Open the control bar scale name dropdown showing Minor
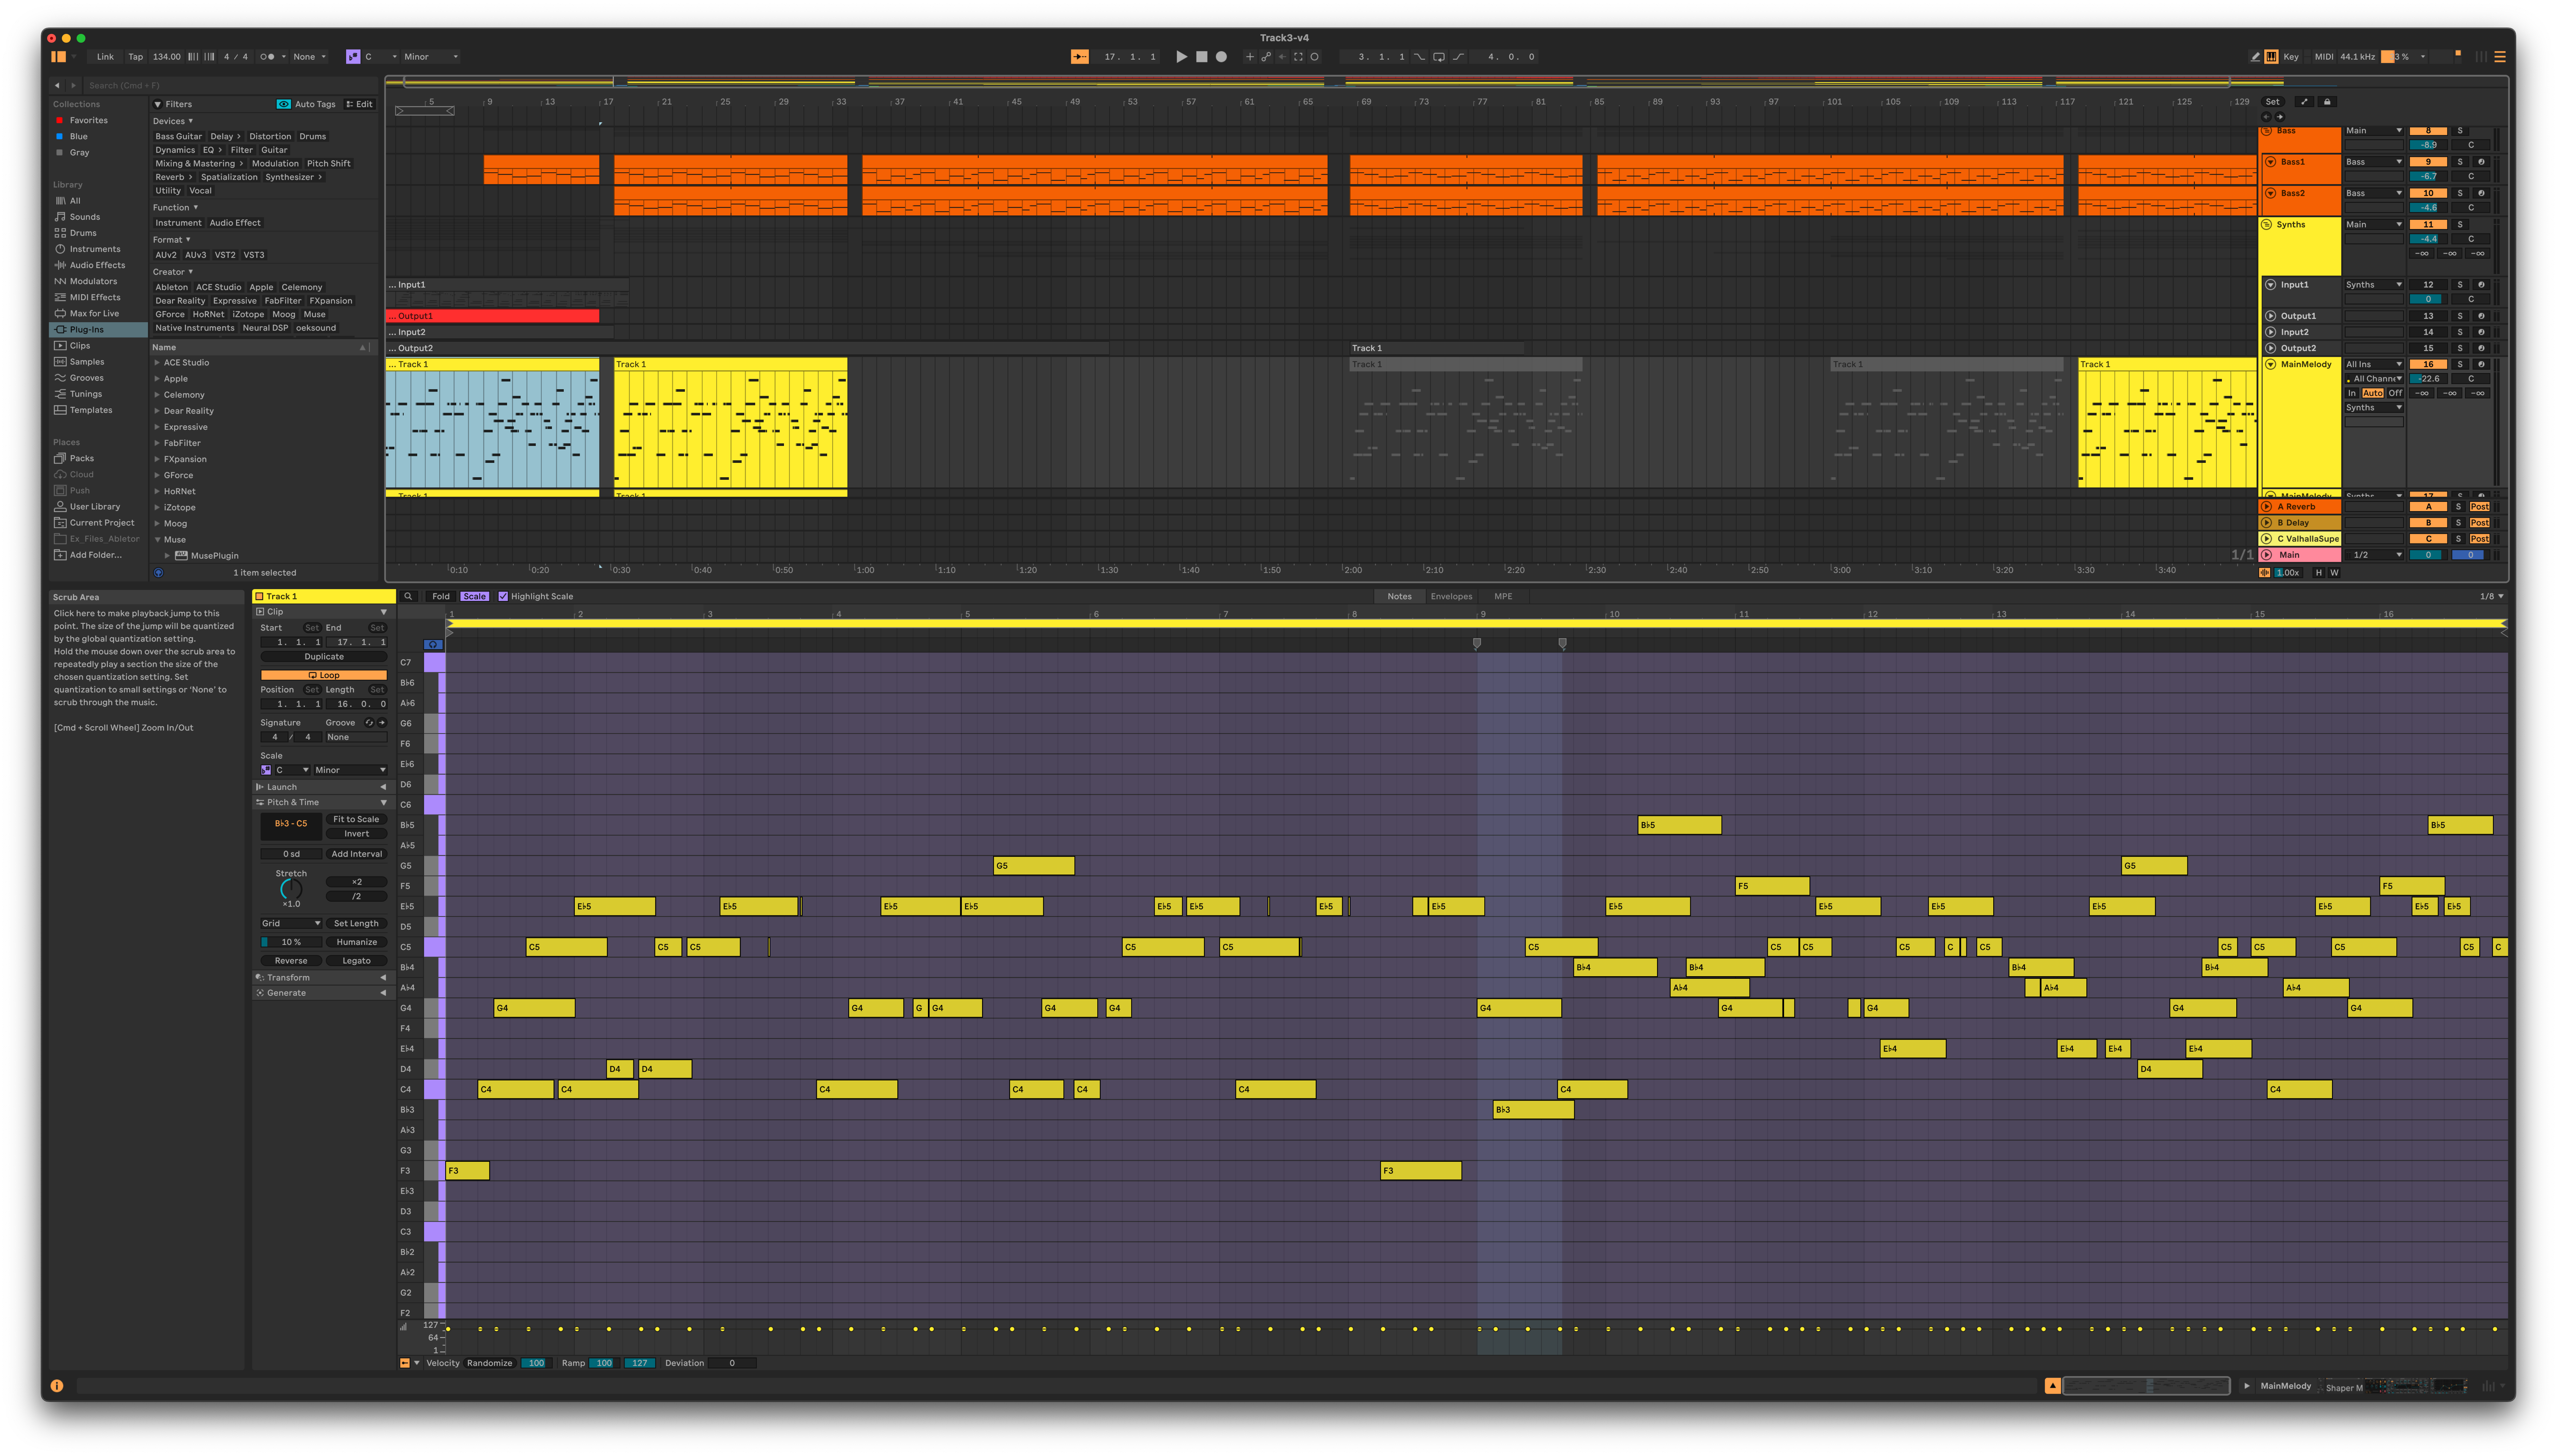Viewport: 2557px width, 1456px height. coord(431,57)
